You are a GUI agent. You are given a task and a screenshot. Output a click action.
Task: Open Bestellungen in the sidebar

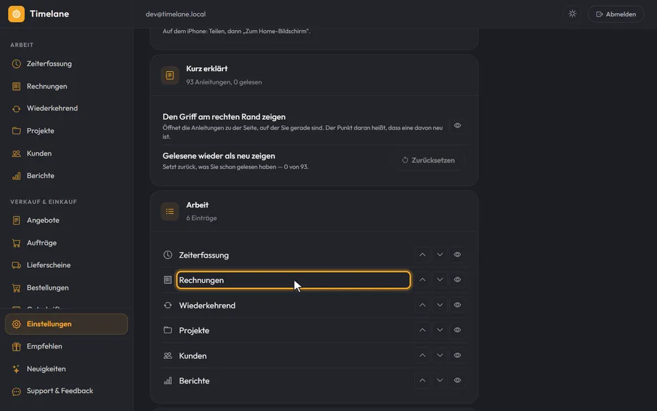[x=66, y=288]
